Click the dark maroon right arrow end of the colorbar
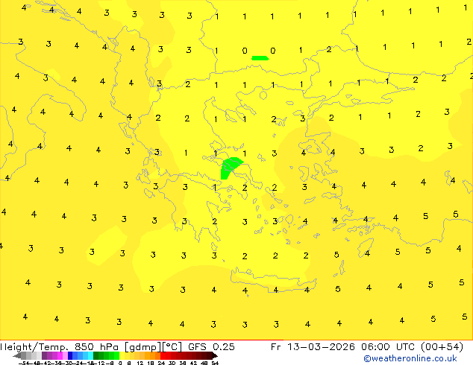 click(x=214, y=355)
